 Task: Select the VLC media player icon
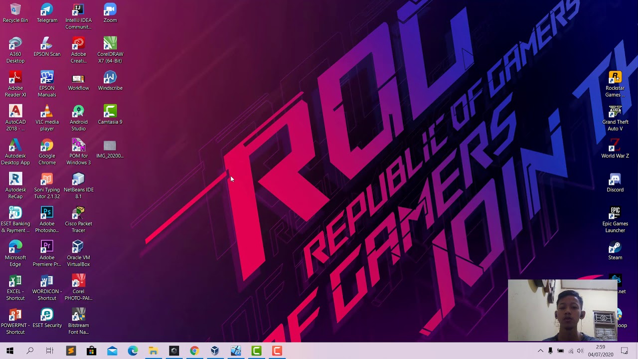[47, 118]
